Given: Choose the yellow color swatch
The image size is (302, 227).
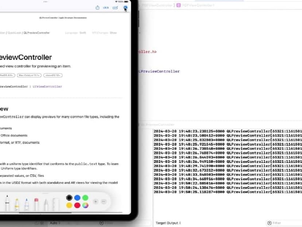Looking at the screenshot, I should click(x=69, y=205).
